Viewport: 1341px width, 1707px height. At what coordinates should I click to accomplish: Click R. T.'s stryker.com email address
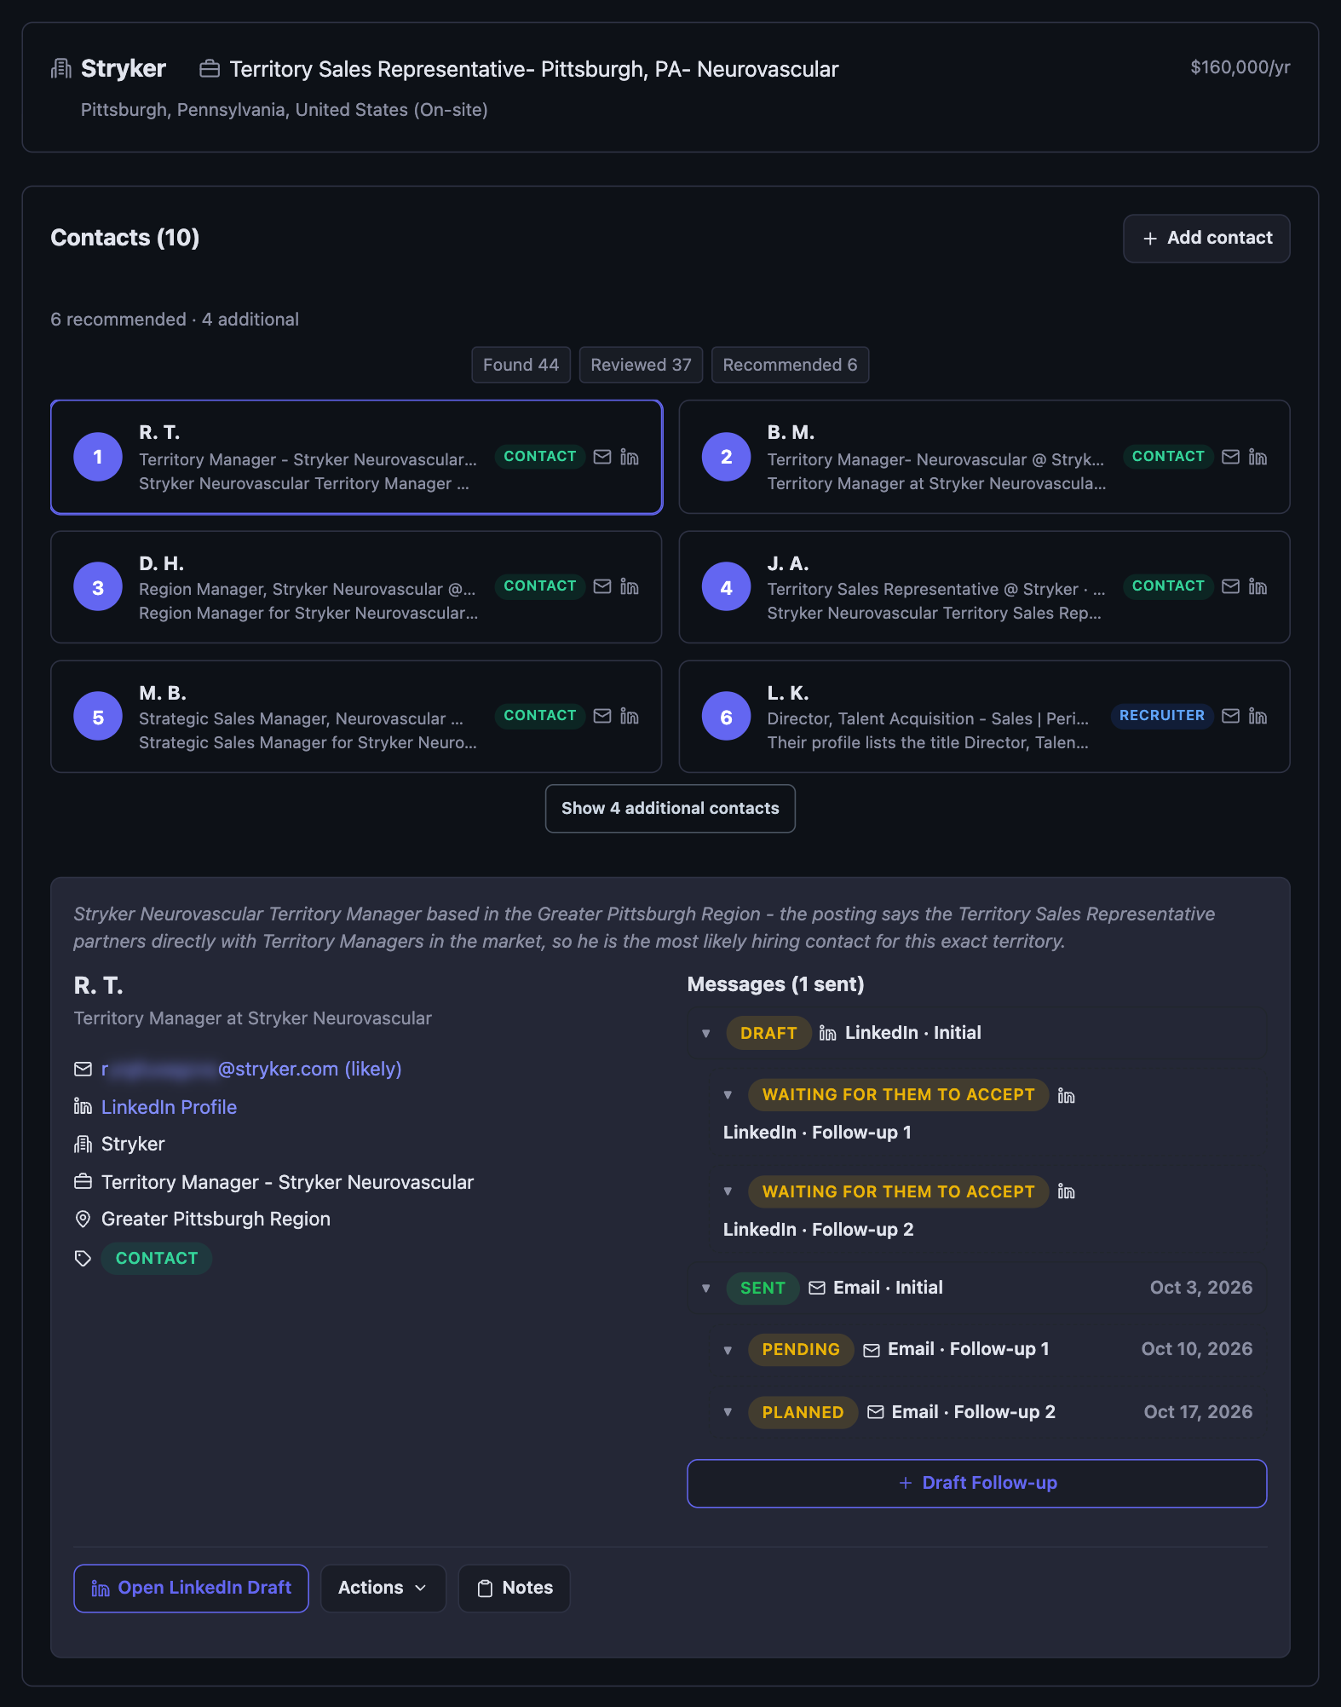(x=251, y=1069)
